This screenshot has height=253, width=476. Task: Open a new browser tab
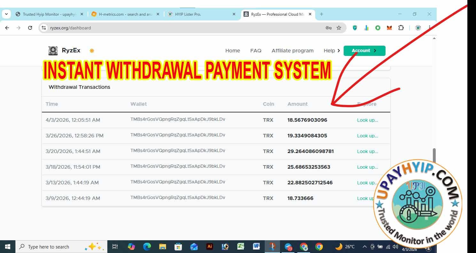[x=322, y=14]
